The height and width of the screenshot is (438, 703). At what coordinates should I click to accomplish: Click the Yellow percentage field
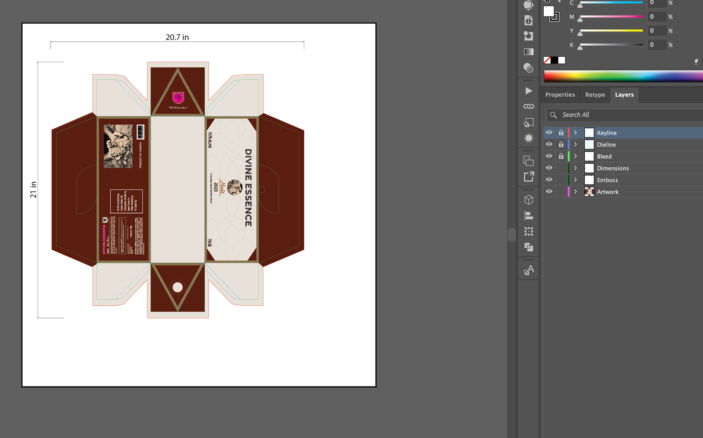coord(657,31)
